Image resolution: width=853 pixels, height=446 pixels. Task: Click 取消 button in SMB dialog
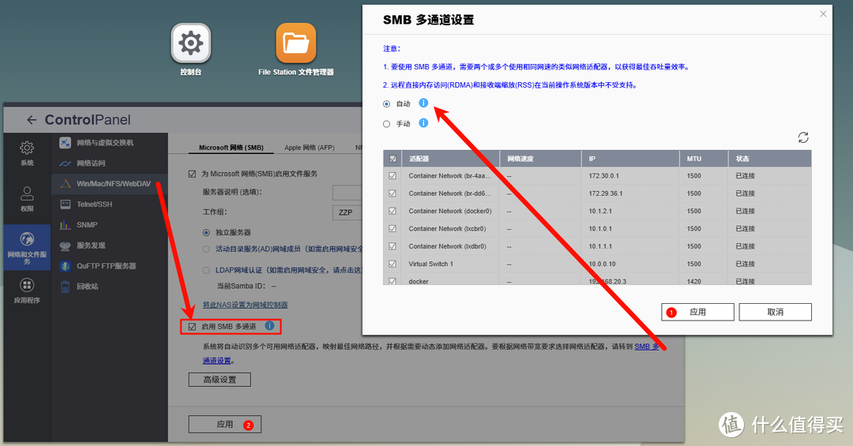coord(775,312)
